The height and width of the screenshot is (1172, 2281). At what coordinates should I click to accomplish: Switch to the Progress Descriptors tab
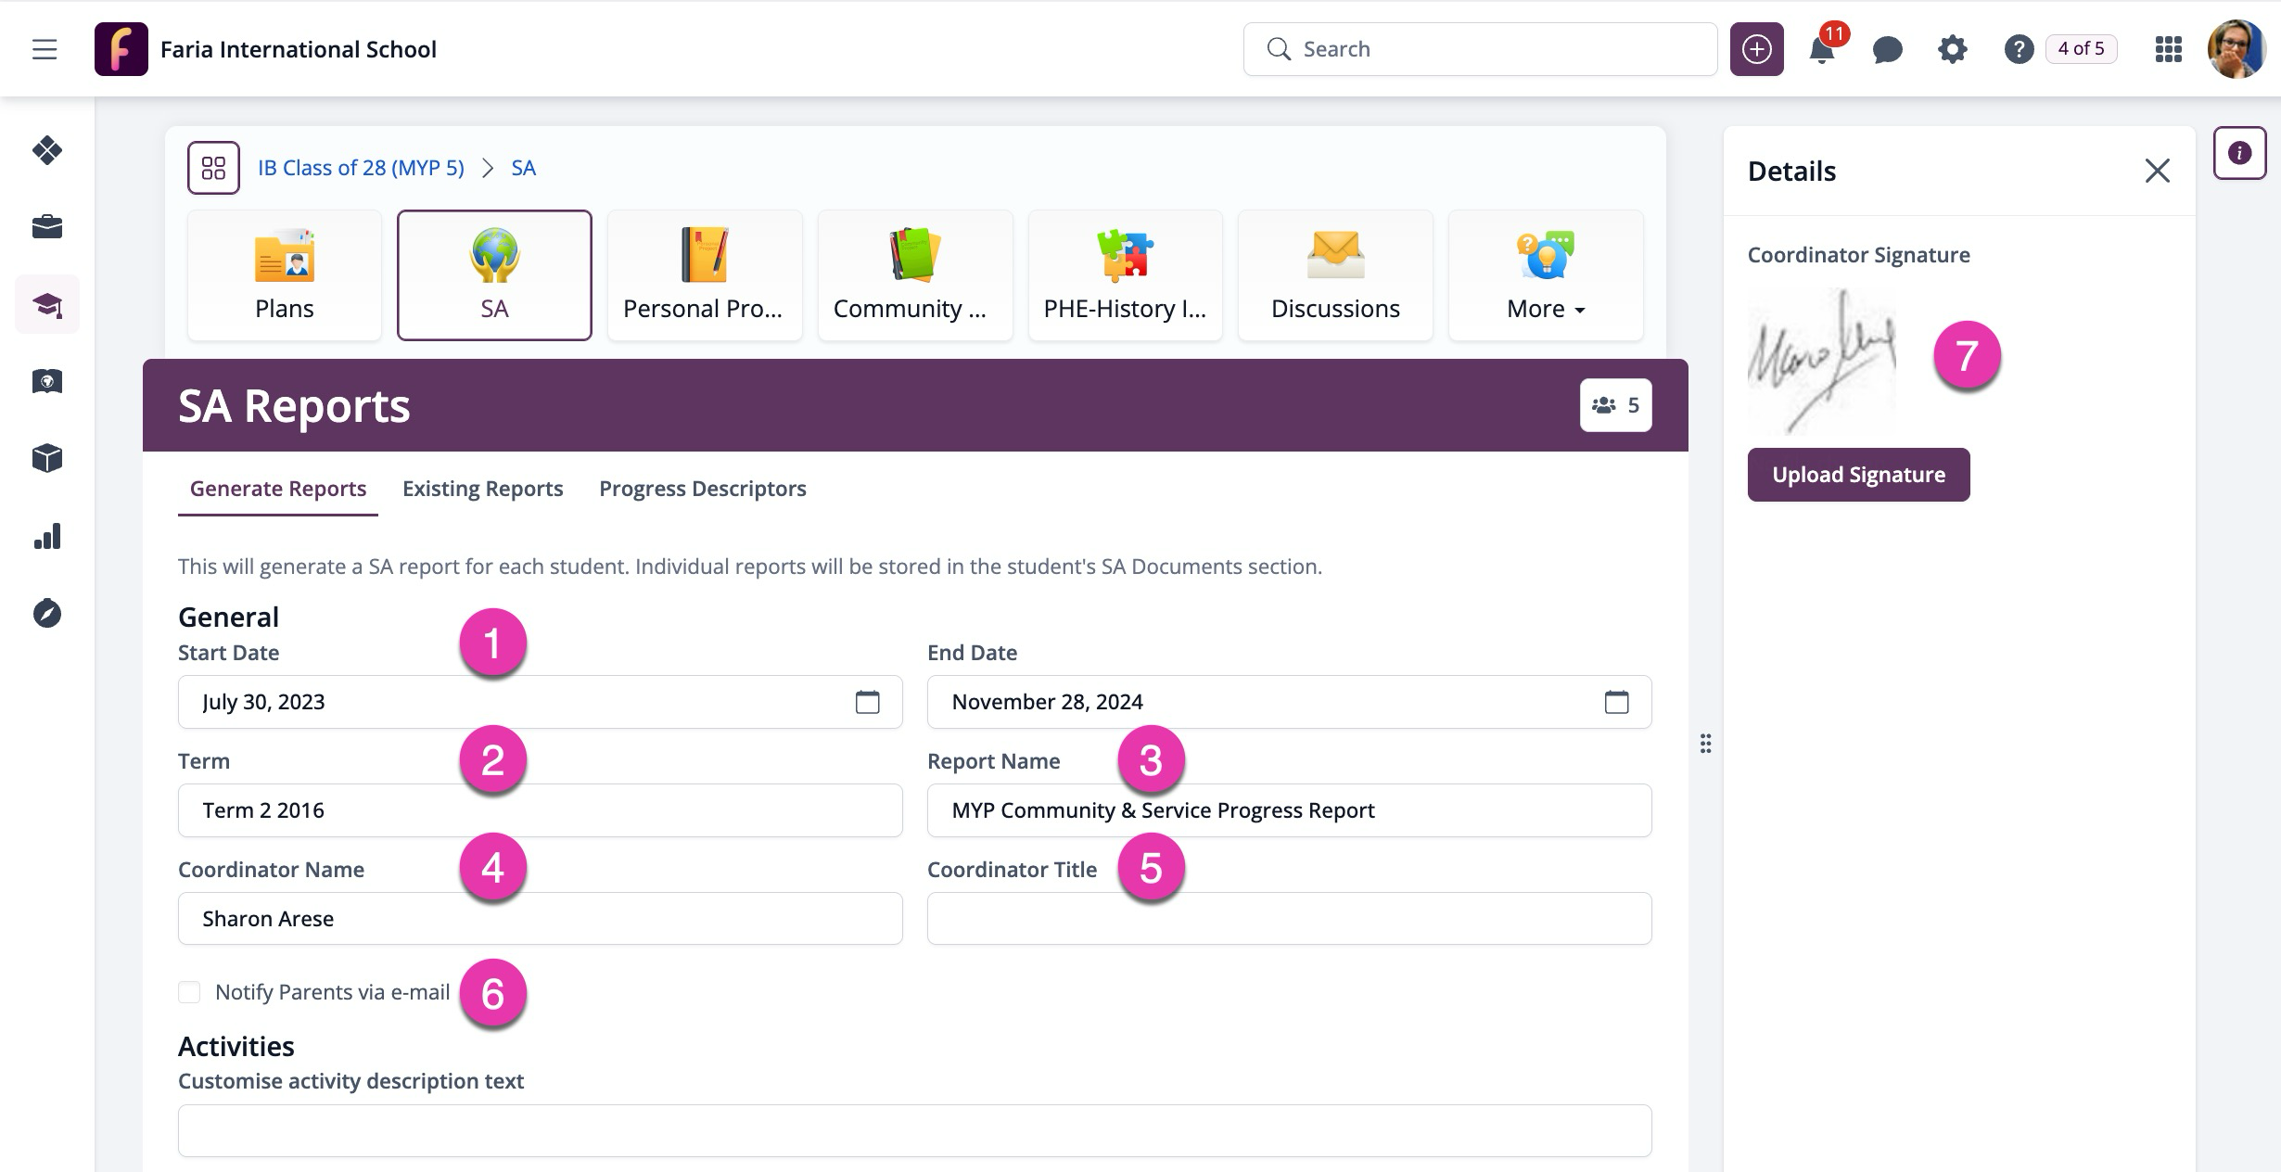pos(702,489)
